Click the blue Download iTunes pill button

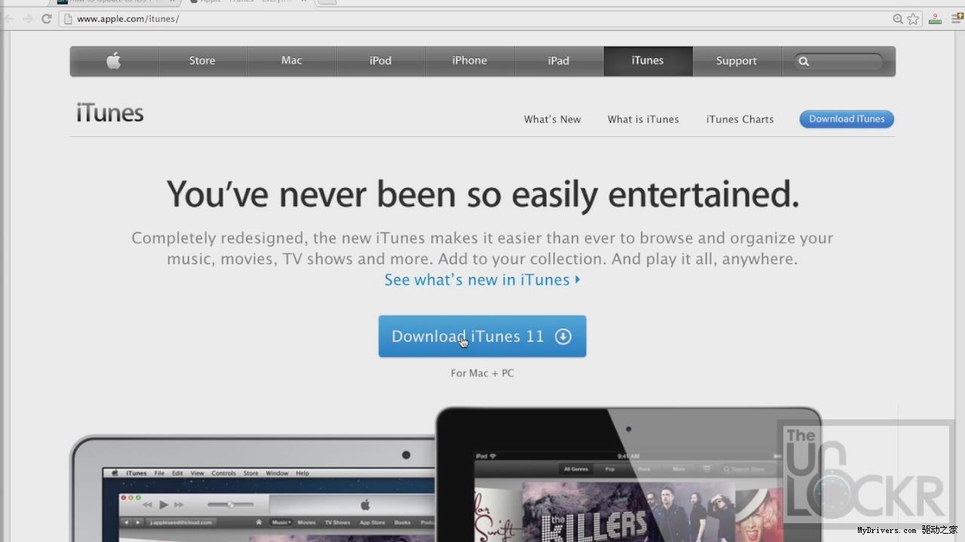pos(847,119)
